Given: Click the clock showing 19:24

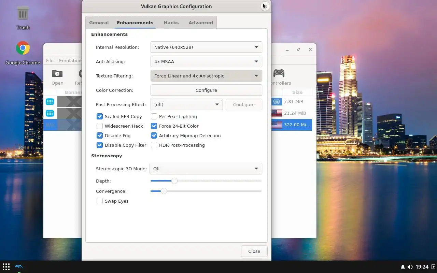Looking at the screenshot, I should pyautogui.click(x=422, y=267).
